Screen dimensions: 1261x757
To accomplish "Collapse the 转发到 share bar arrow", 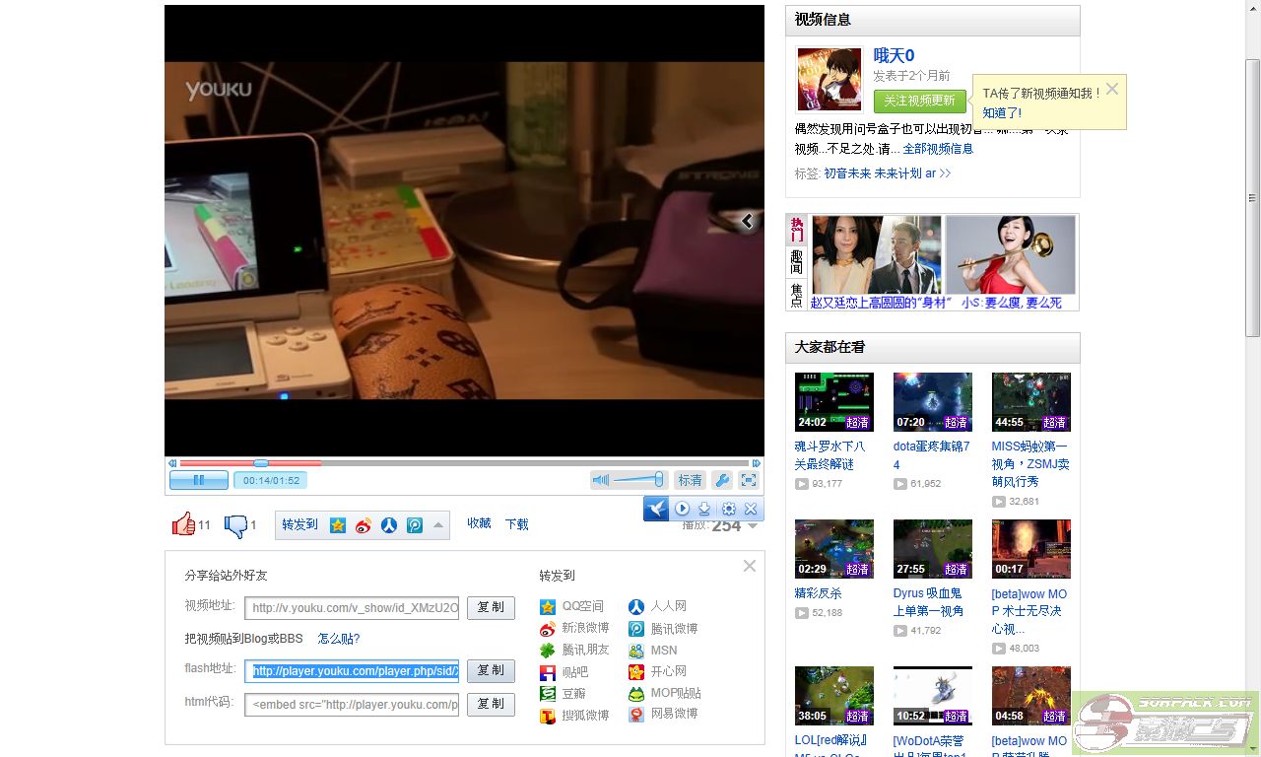I will coord(439,524).
